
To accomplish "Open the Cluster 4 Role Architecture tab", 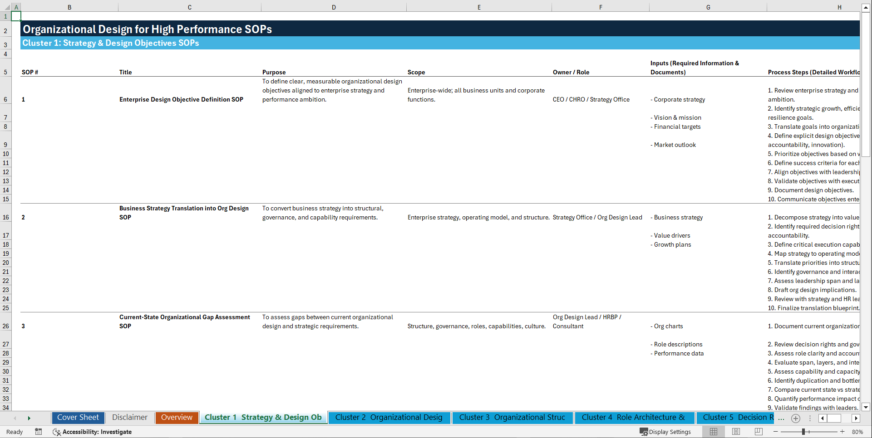I will click(x=634, y=418).
